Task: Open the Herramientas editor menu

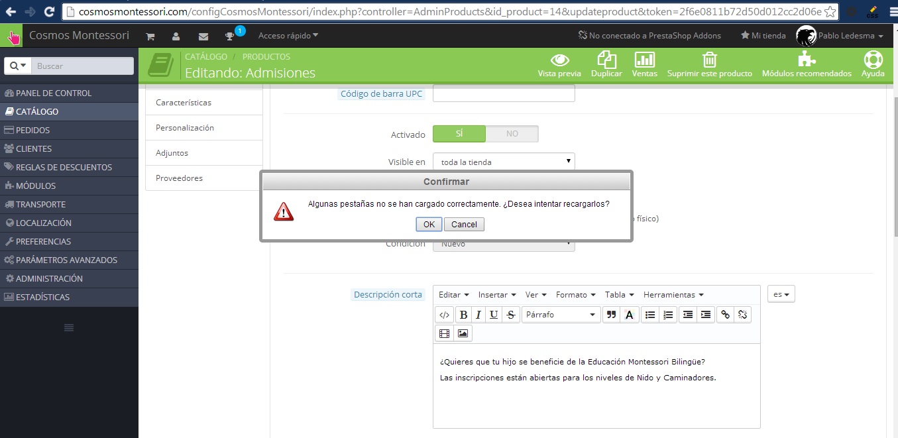Action: click(673, 295)
